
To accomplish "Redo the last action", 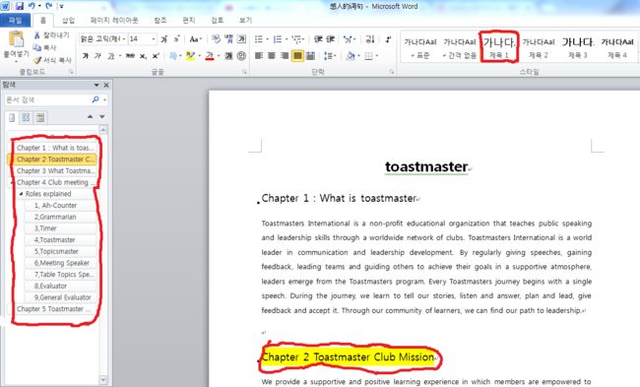I will [x=48, y=6].
